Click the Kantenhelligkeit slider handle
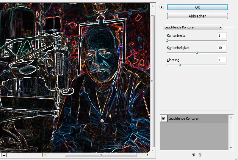Image resolution: width=238 pixels, height=160 pixels. pos(197,53)
